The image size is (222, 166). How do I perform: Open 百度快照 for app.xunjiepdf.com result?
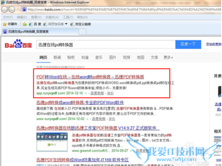pos(97,93)
